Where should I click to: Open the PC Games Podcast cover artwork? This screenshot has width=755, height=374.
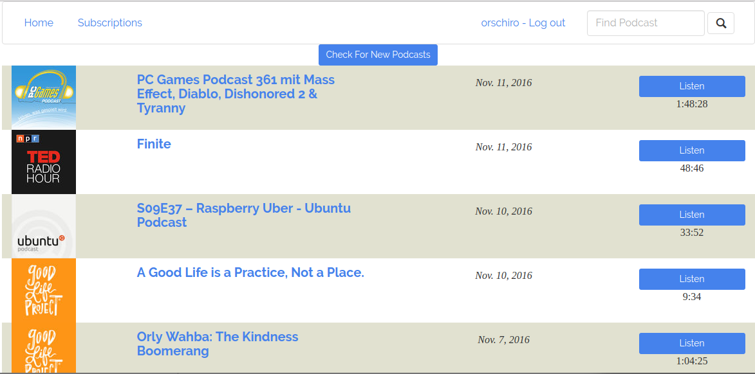click(x=43, y=96)
